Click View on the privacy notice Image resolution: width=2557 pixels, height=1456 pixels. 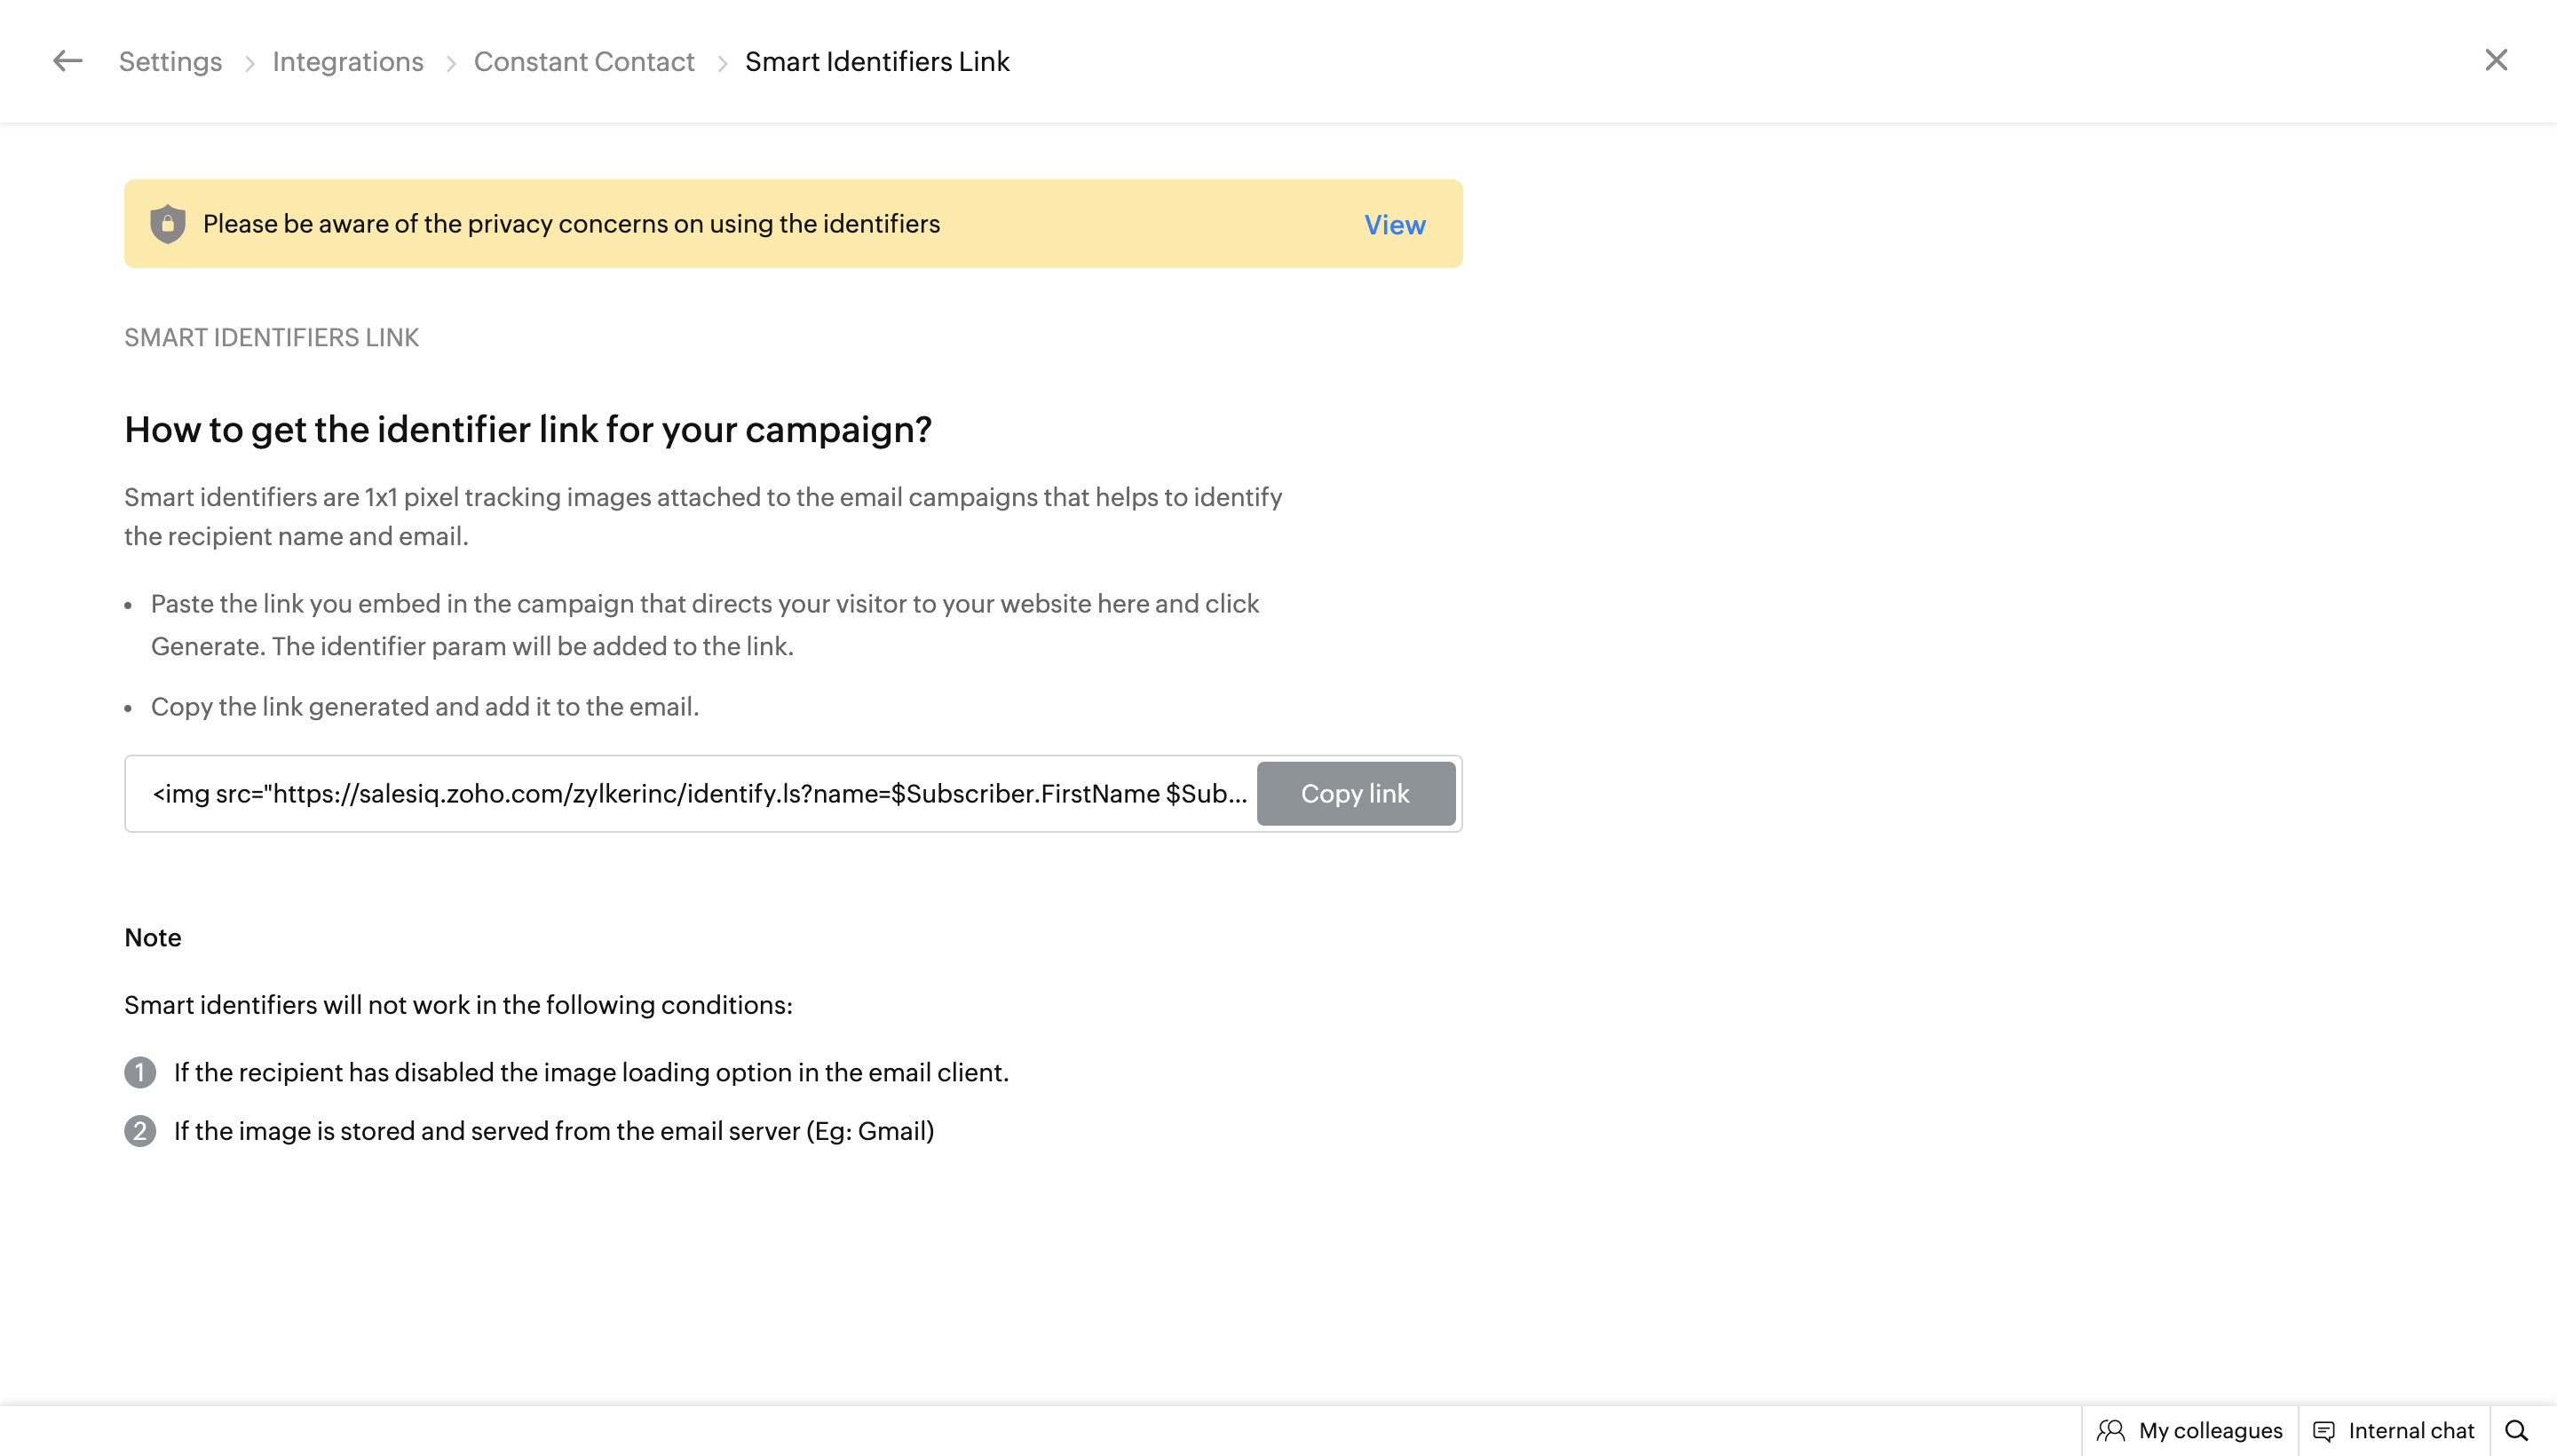(1394, 225)
